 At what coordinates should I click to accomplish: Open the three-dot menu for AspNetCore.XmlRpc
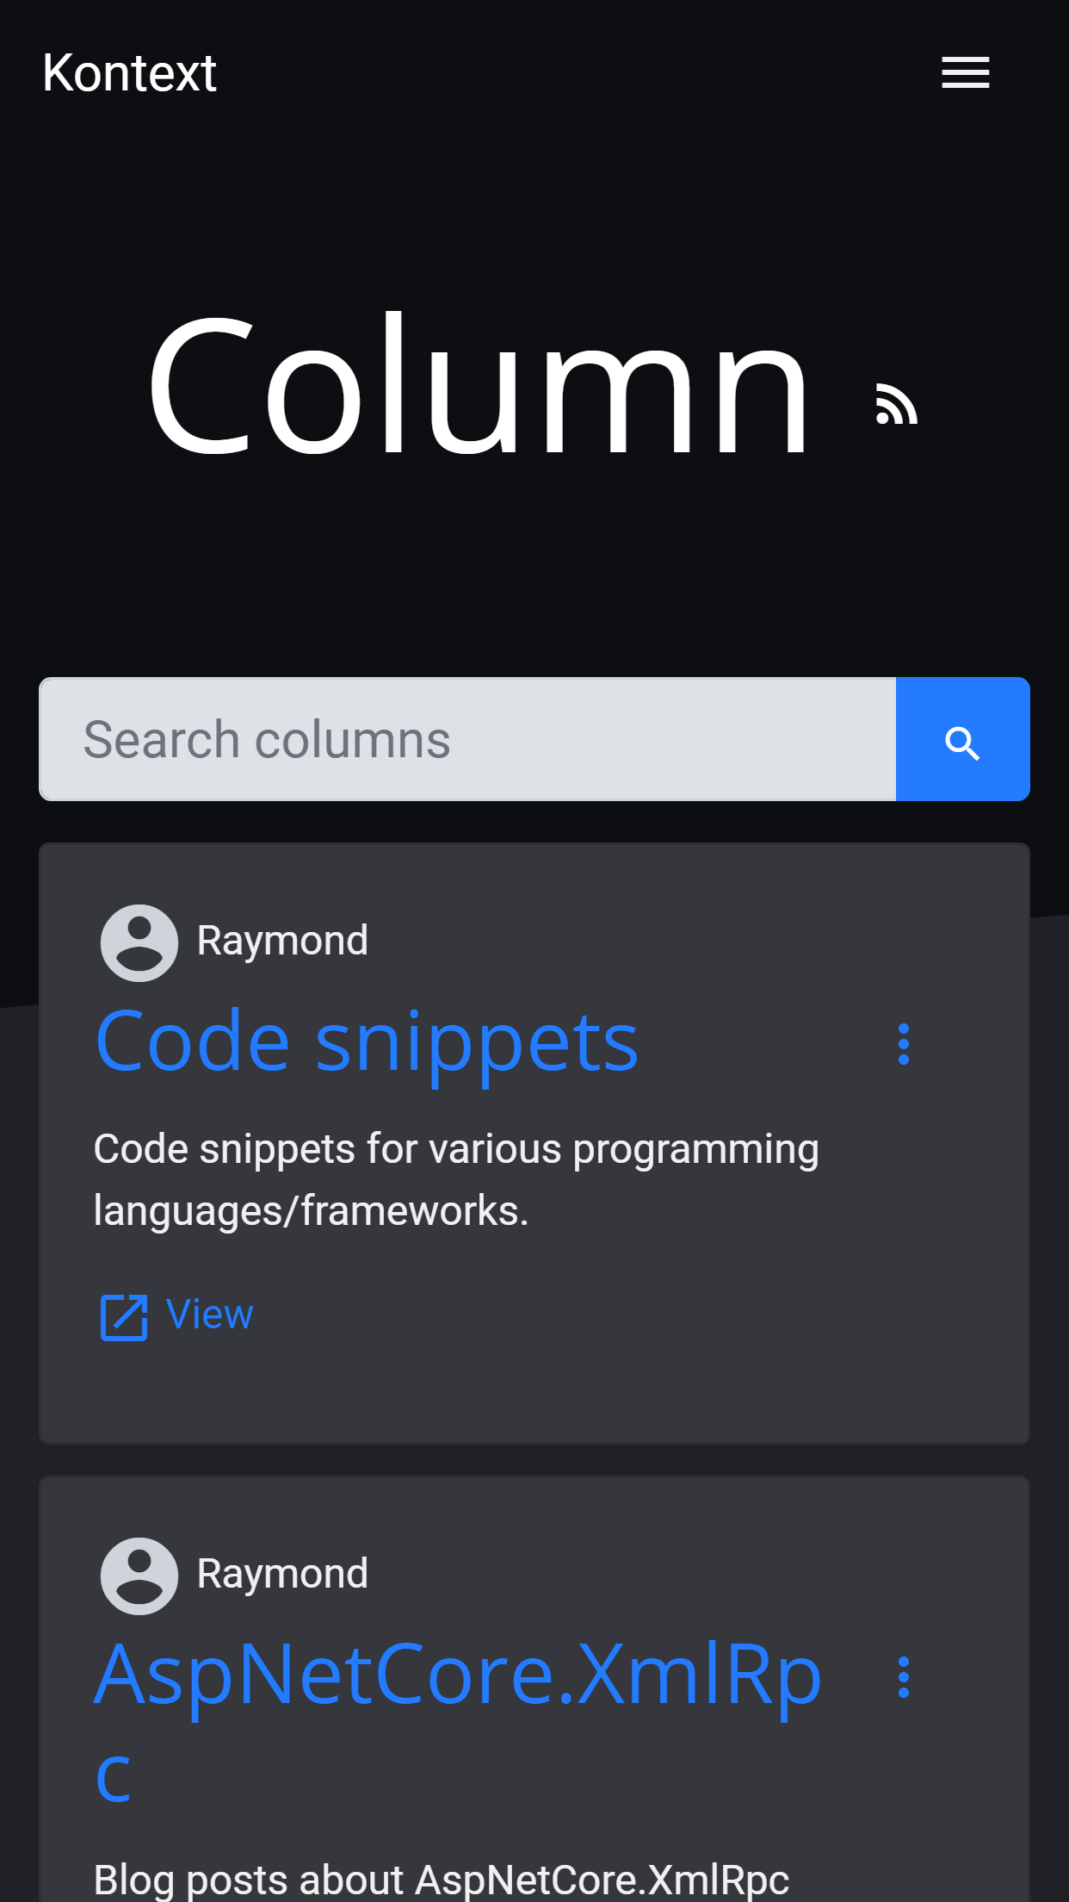(903, 1677)
